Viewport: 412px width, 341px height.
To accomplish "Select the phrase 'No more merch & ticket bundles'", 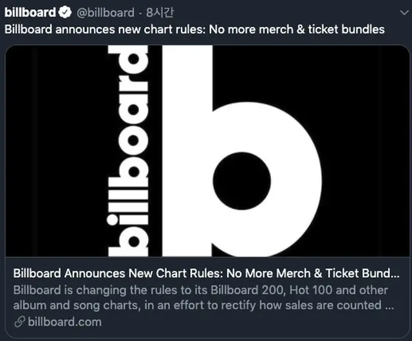I will [x=297, y=29].
